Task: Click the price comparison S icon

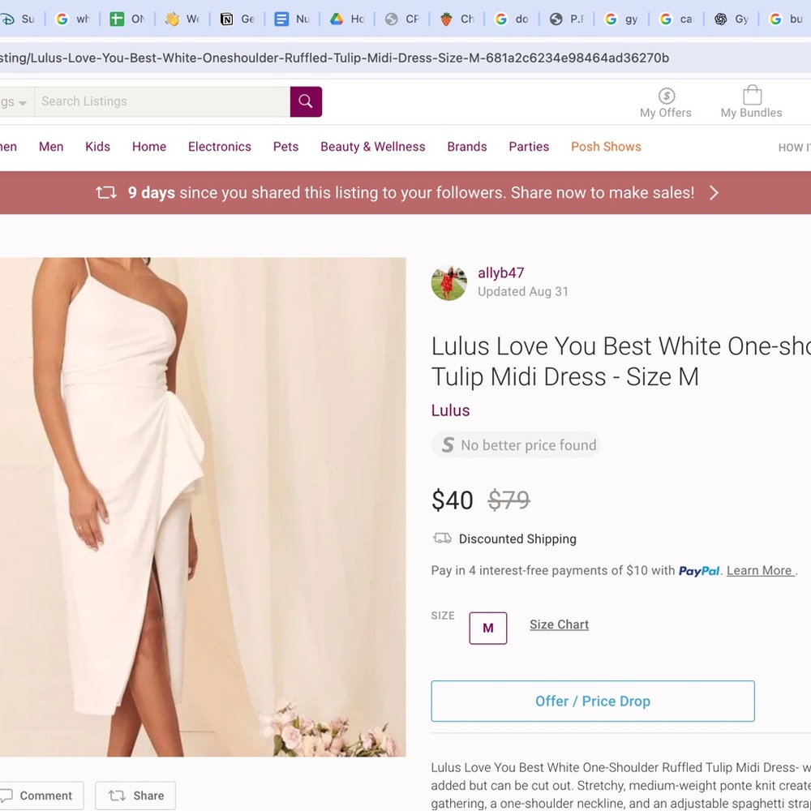Action: (448, 444)
